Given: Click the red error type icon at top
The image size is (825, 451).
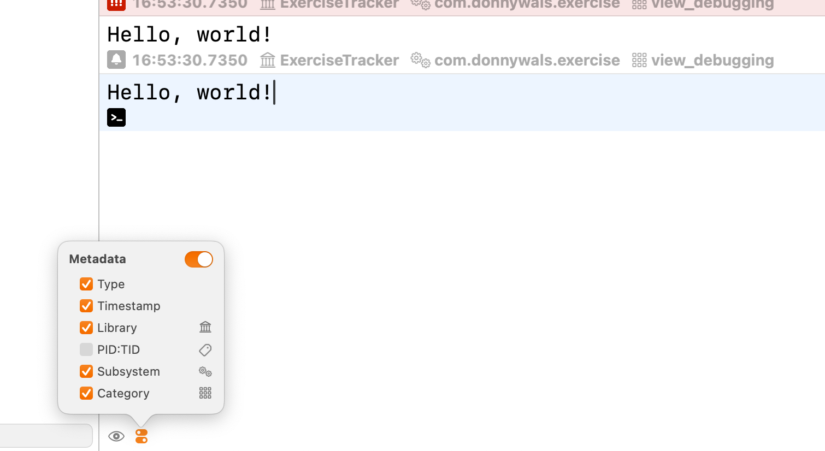Looking at the screenshot, I should tap(116, 4).
